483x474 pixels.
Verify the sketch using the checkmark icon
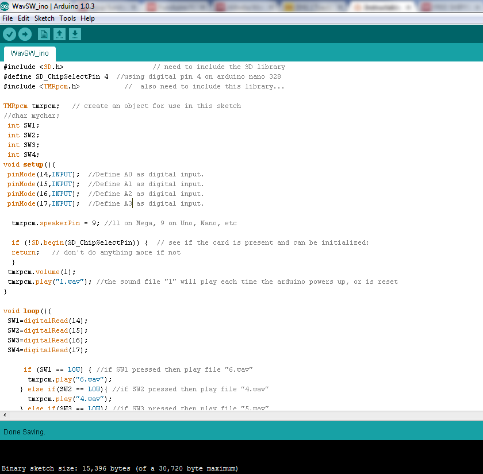tap(9, 34)
